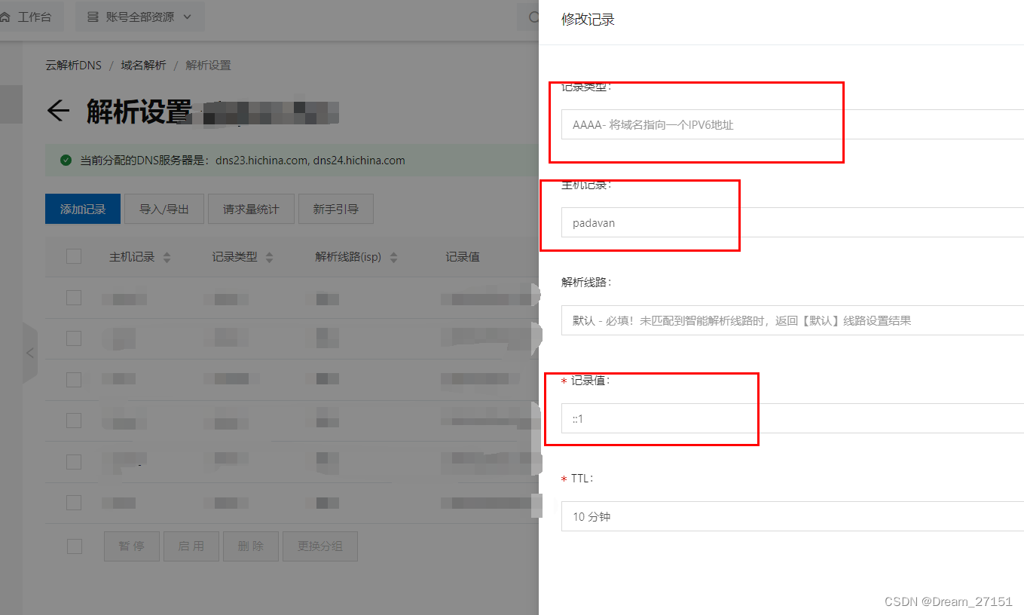Go to 域名解析 breadcrumb
This screenshot has width=1024, height=615.
(143, 66)
